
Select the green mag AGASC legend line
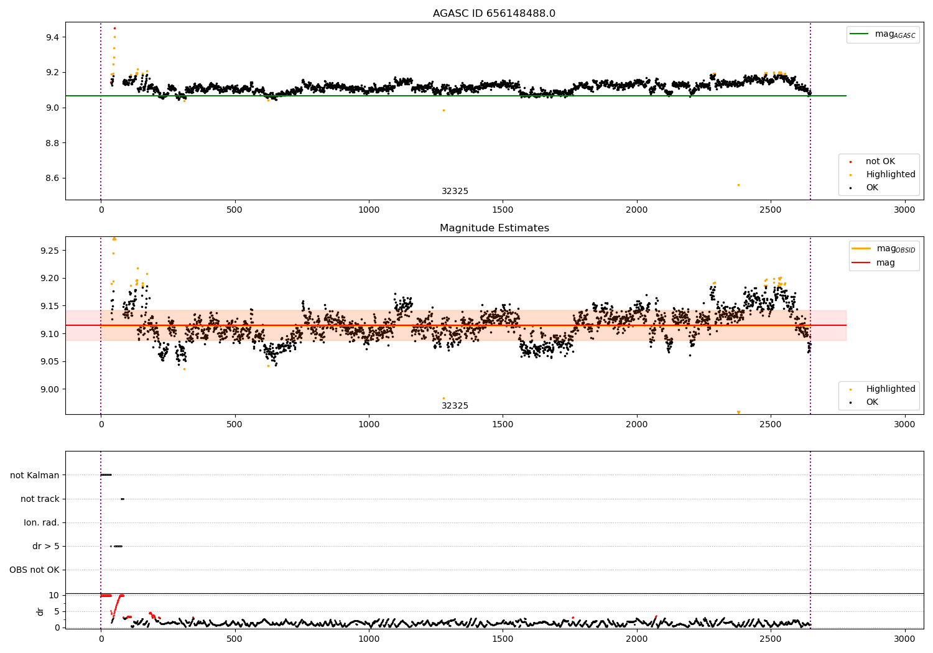coord(859,34)
